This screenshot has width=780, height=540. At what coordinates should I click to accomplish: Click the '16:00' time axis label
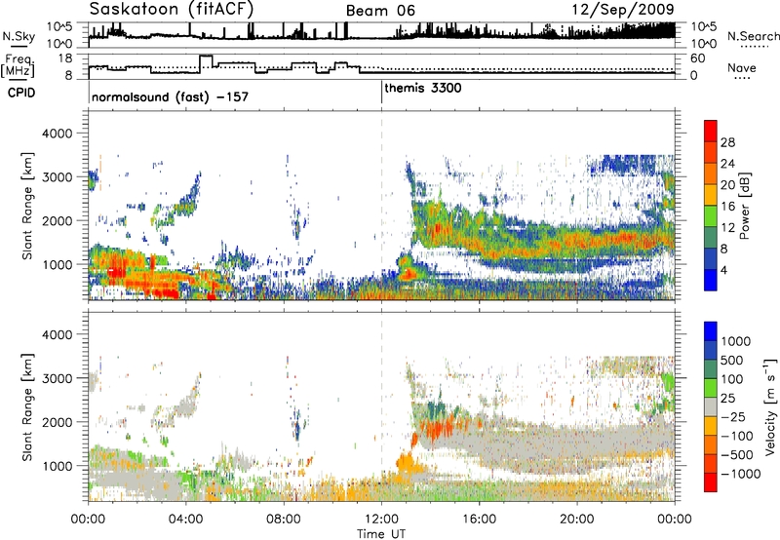click(479, 520)
